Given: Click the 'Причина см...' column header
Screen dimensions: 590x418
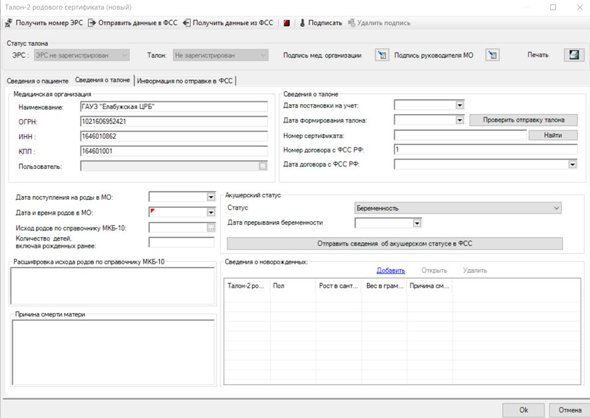Looking at the screenshot, I should point(430,286).
